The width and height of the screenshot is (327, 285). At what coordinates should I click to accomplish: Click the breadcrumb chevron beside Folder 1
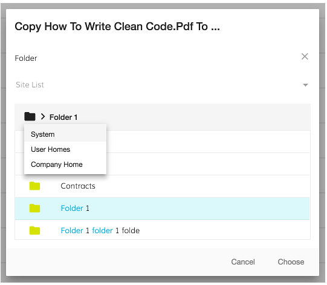coord(43,117)
